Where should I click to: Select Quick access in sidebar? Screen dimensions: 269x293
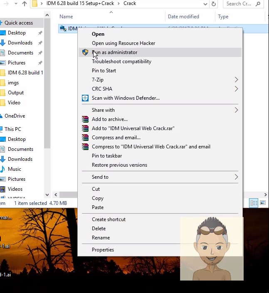point(19,23)
